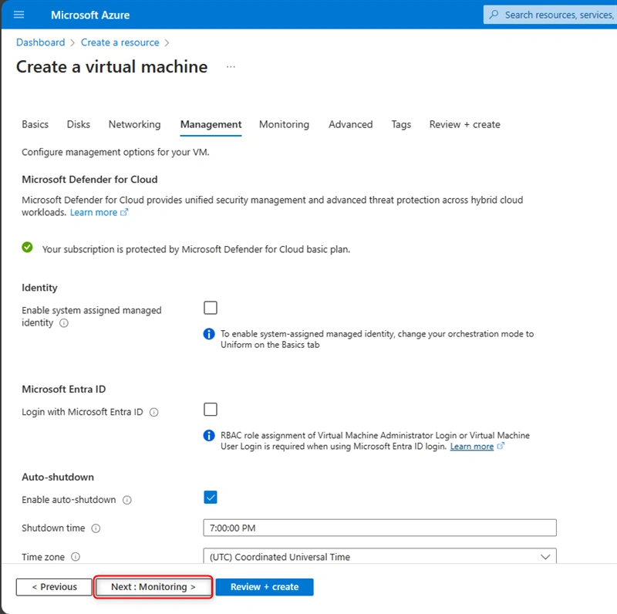This screenshot has width=617, height=614.
Task: Click the Shutdown time input field
Action: pos(379,528)
